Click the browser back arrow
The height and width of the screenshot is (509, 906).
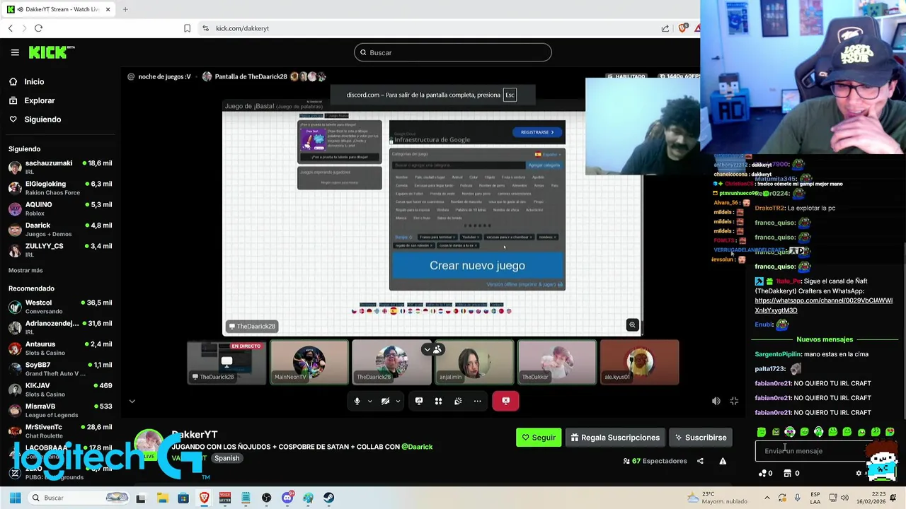pos(10,28)
